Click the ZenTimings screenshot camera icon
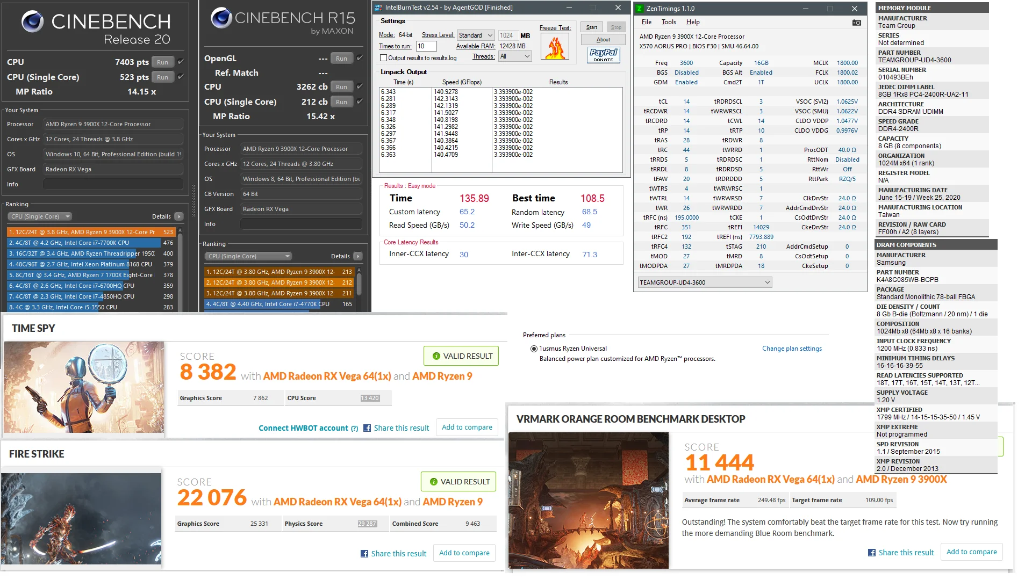Viewport: 1032px width, 580px height. point(857,23)
